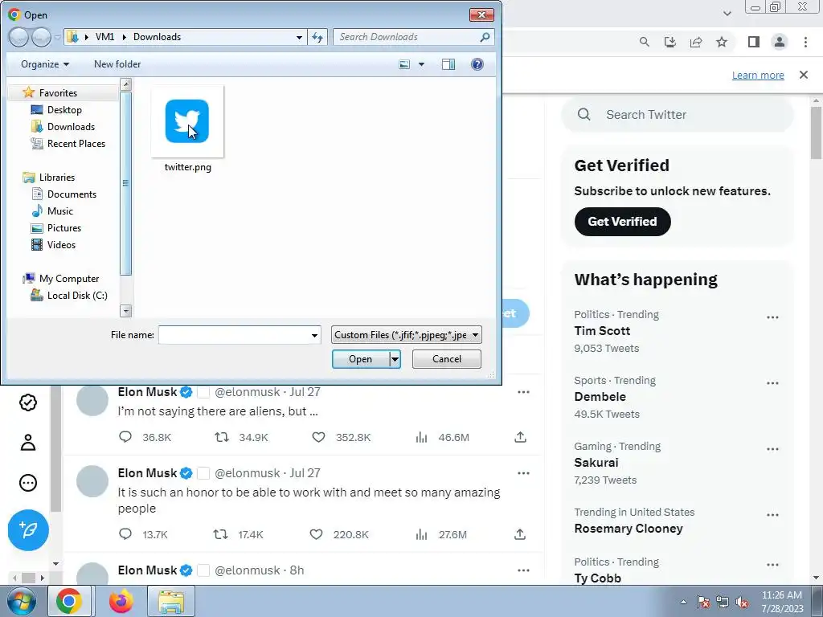The height and width of the screenshot is (617, 823).
Task: Open the Organize menu
Action: coord(45,64)
